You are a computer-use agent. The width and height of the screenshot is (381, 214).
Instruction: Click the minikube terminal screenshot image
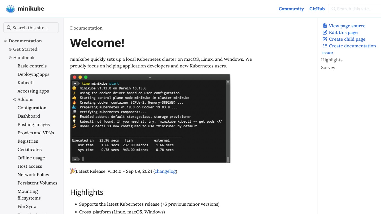[150, 118]
